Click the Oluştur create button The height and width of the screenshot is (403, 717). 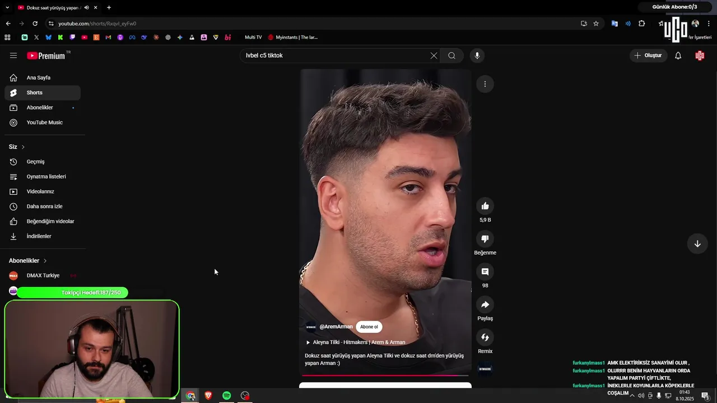(648, 55)
